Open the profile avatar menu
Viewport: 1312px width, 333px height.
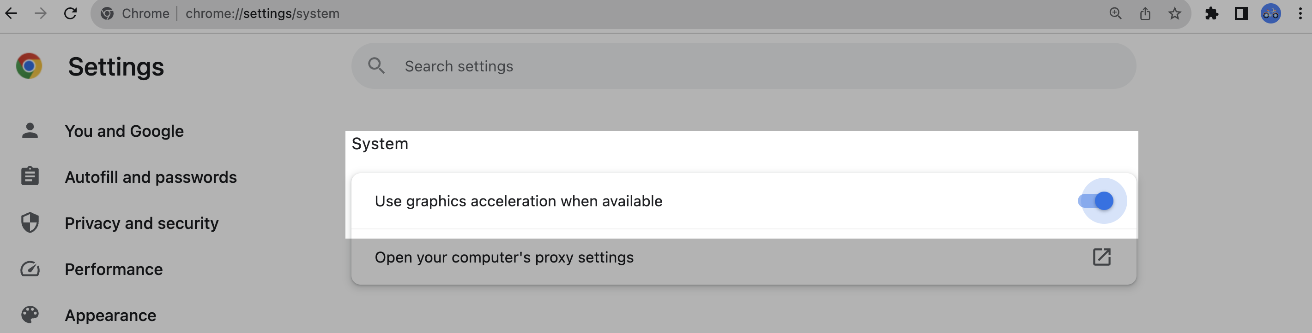(x=1271, y=14)
